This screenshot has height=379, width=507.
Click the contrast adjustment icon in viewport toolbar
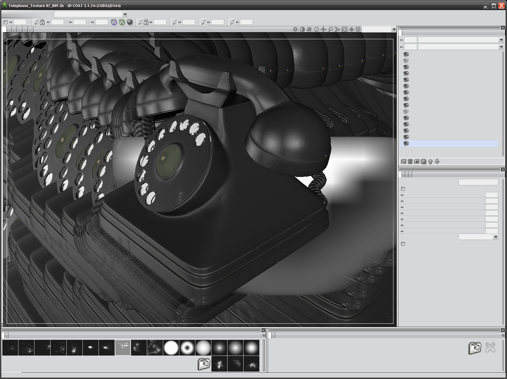302,29
